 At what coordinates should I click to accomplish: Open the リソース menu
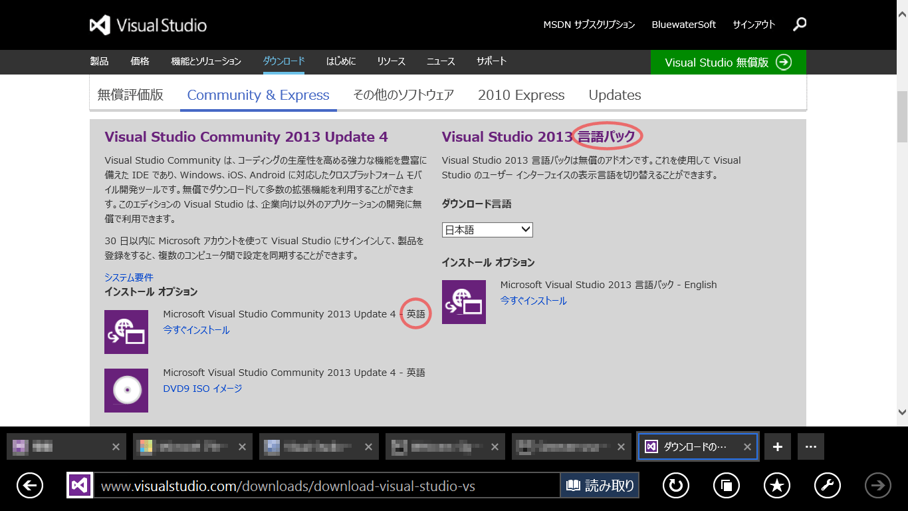pos(391,61)
